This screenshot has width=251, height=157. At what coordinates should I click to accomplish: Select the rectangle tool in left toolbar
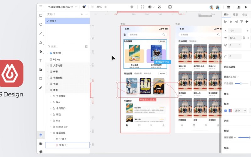41,15
